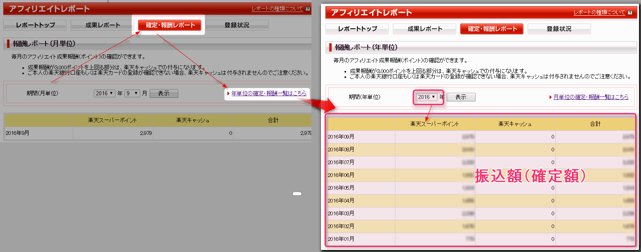Expand the month dropdown showing 9
This screenshot has width=641, height=252.
tap(133, 94)
